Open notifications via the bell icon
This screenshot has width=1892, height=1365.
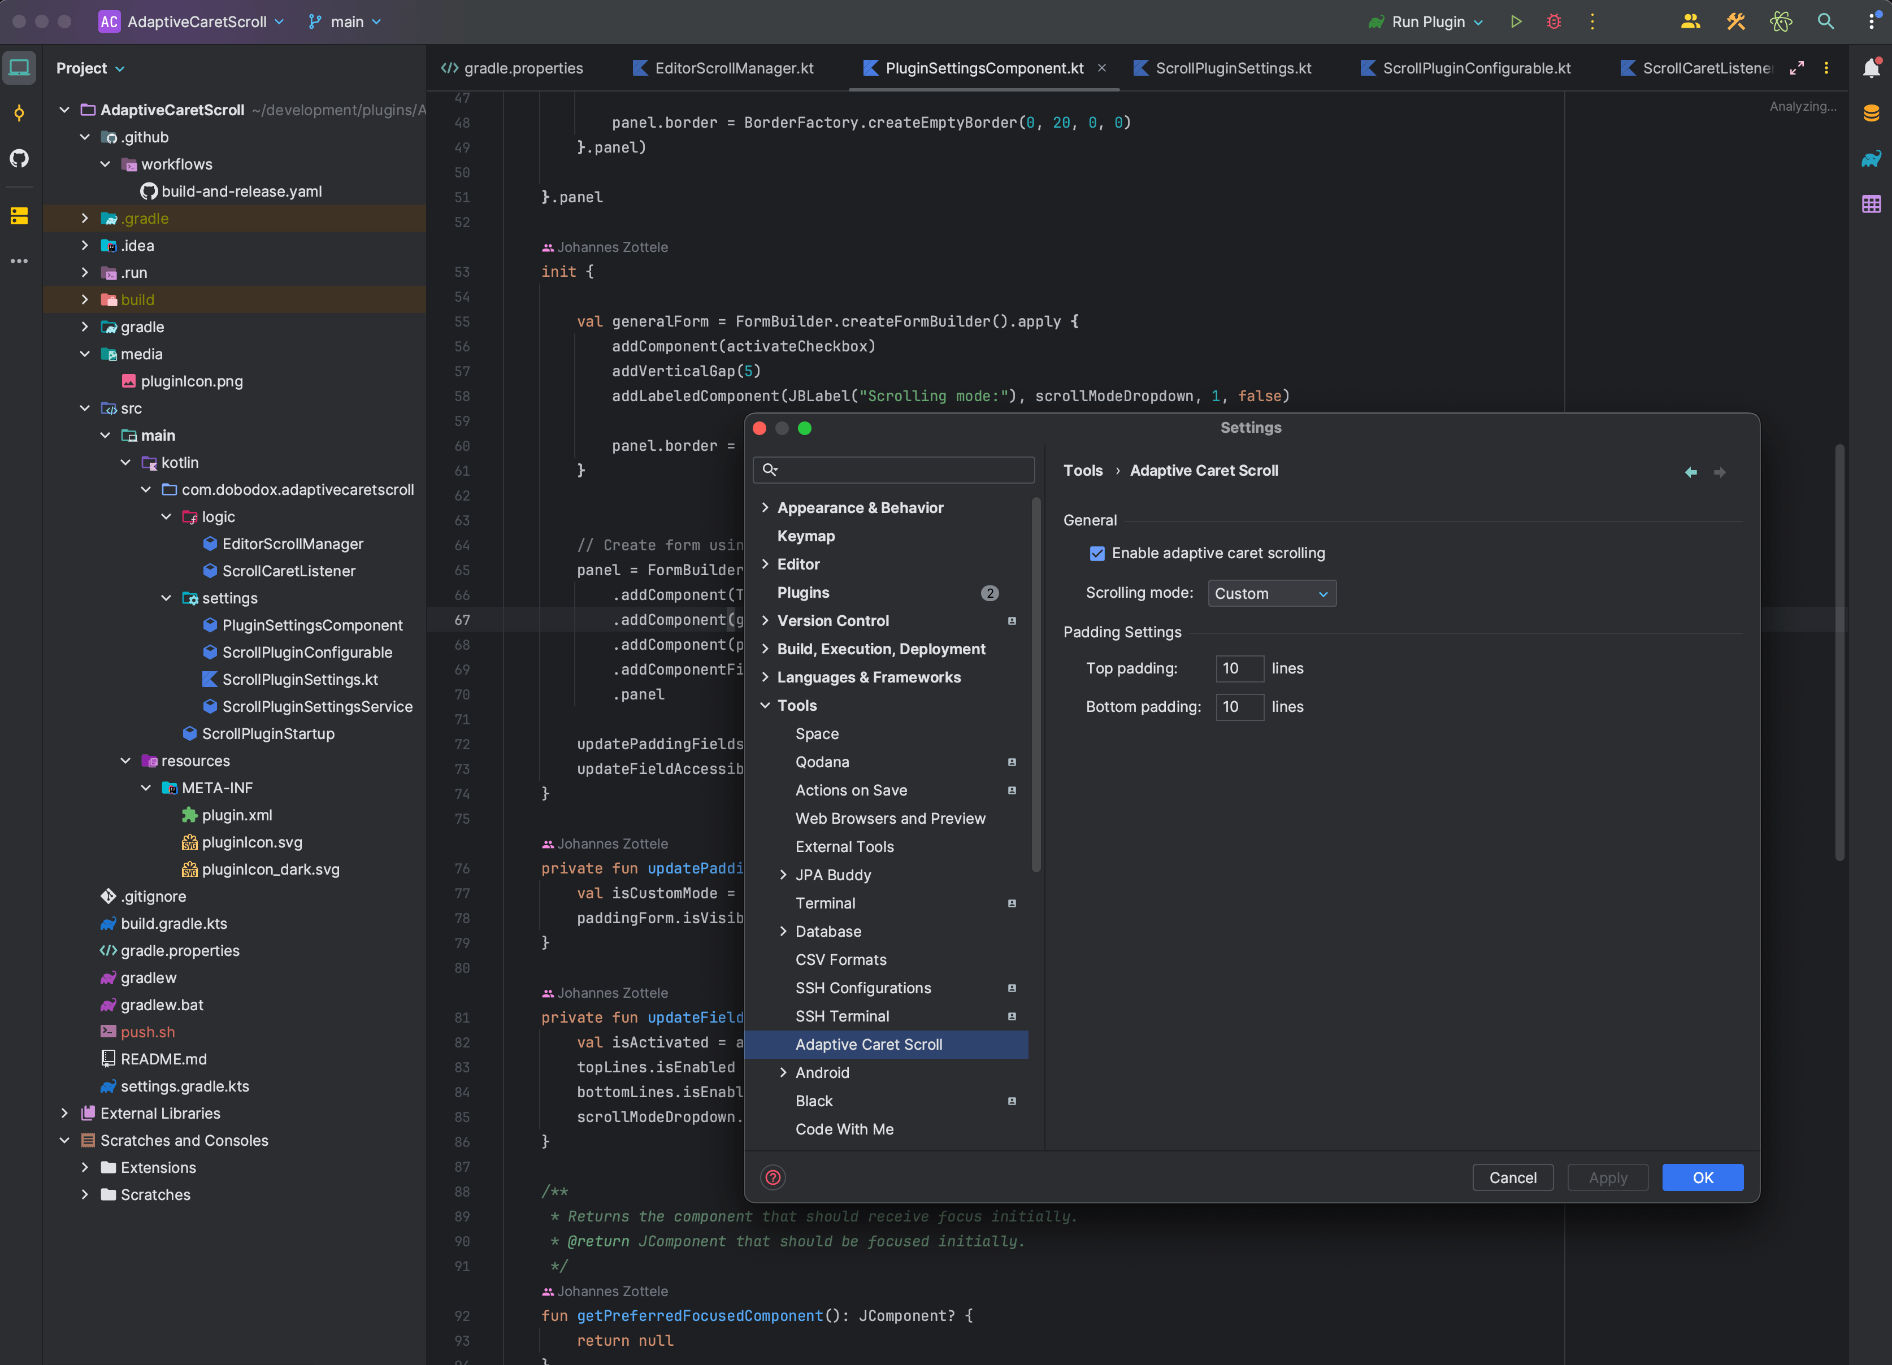point(1872,68)
